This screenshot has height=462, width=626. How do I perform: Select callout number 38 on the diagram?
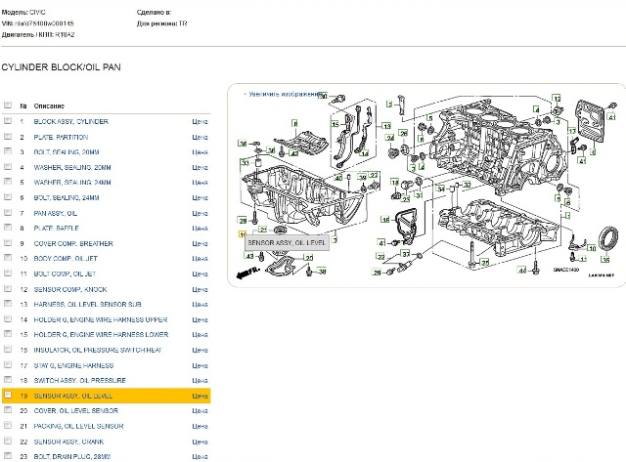click(x=323, y=272)
